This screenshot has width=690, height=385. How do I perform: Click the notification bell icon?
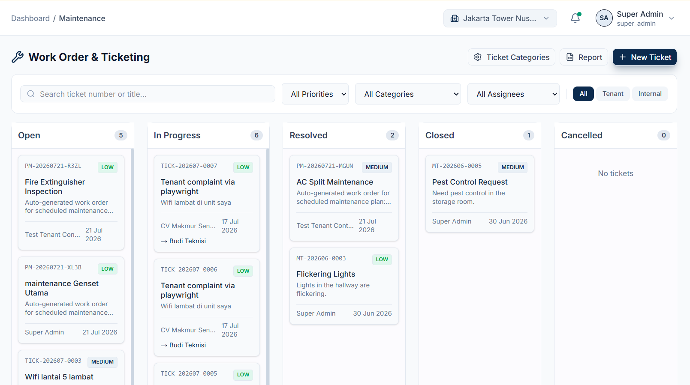(576, 18)
